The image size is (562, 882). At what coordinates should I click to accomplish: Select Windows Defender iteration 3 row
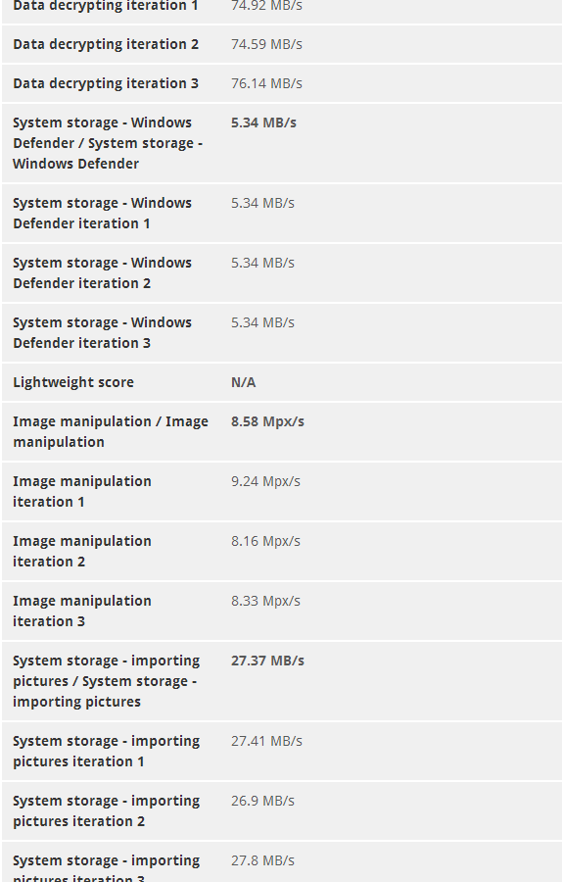coord(282,332)
